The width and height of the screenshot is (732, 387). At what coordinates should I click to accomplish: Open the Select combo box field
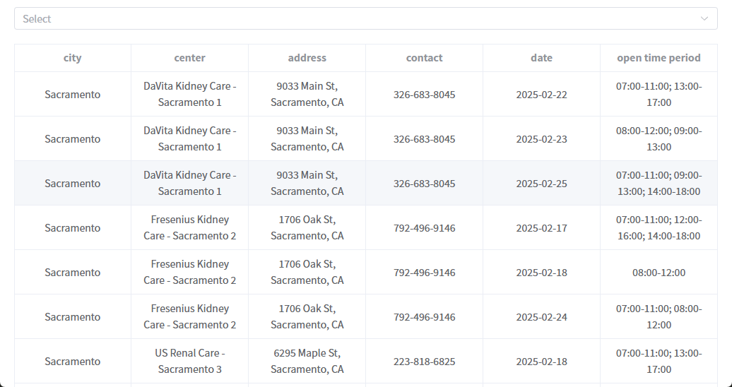click(366, 18)
